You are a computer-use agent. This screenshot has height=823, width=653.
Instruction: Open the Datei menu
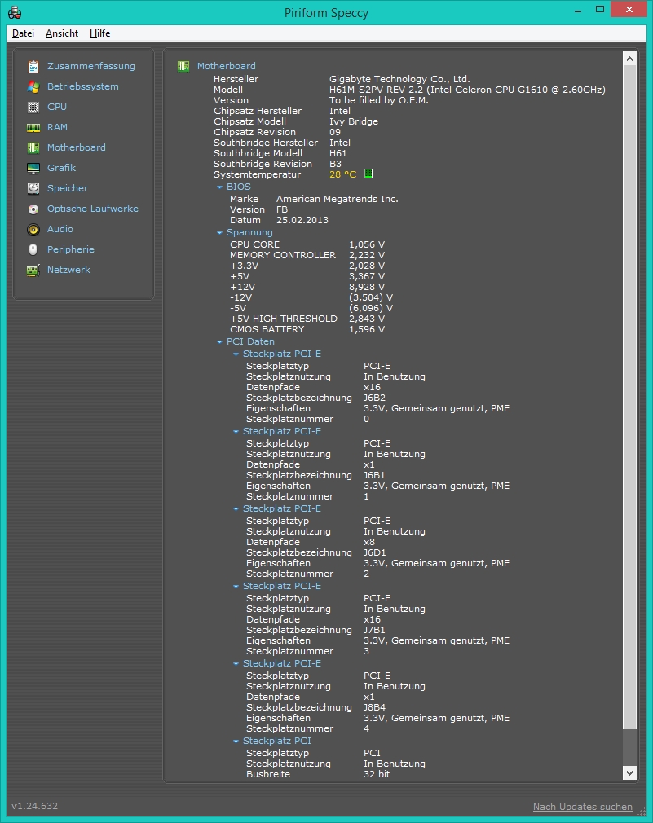[x=23, y=33]
